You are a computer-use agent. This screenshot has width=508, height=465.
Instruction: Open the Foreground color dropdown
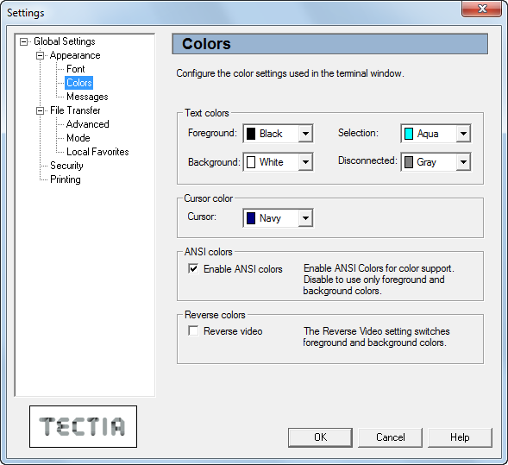pyautogui.click(x=305, y=134)
